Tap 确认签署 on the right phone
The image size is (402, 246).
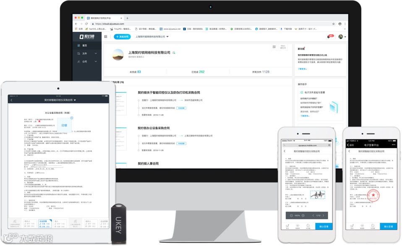click(x=389, y=226)
